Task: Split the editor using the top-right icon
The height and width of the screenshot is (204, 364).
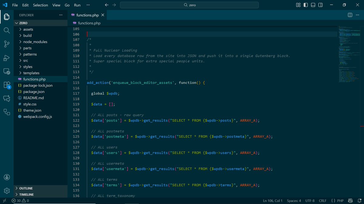Action: tap(349, 15)
